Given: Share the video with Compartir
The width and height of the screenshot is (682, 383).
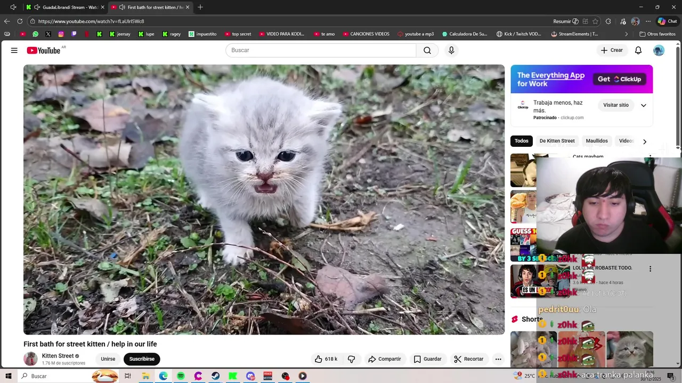Looking at the screenshot, I should [384, 359].
